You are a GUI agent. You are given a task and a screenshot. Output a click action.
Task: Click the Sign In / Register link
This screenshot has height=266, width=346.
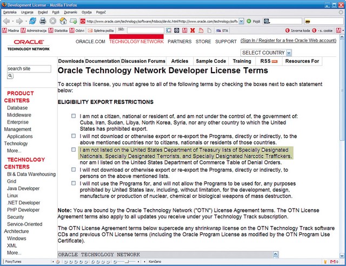tap(288, 41)
